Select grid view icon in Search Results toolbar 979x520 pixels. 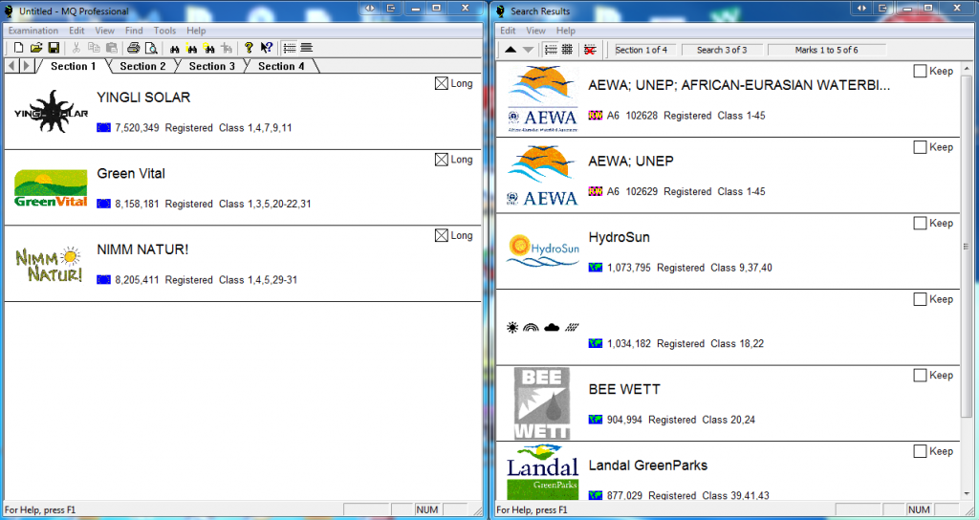point(568,50)
